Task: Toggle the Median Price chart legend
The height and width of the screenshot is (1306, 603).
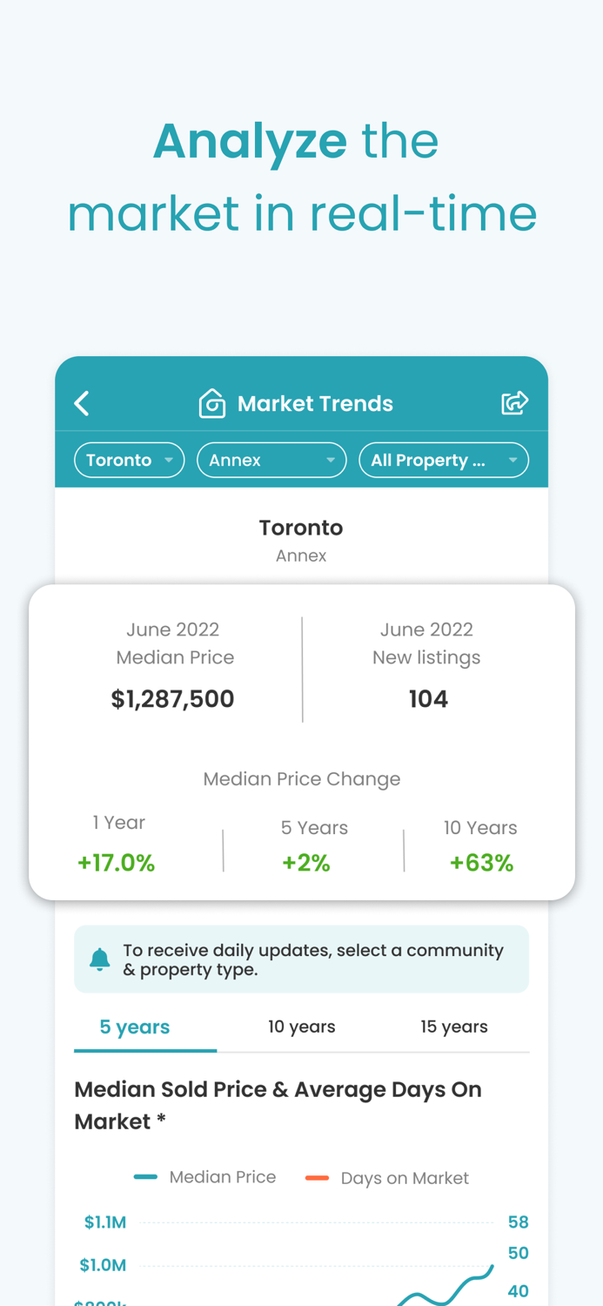Action: coord(205,1176)
